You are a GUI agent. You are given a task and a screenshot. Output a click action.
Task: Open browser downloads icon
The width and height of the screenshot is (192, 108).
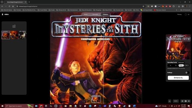point(179,6)
